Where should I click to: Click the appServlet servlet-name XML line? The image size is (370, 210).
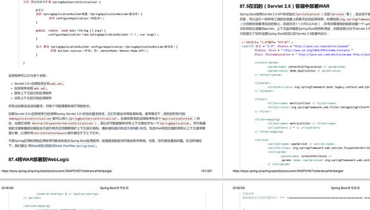[301, 144]
